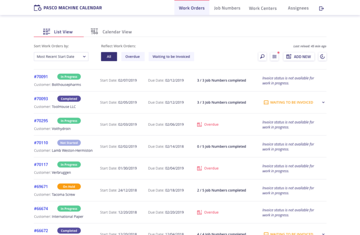
Task: Open the Work Centers menu
Action: click(x=262, y=8)
